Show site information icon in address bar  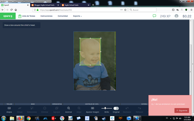(x=35, y=10)
